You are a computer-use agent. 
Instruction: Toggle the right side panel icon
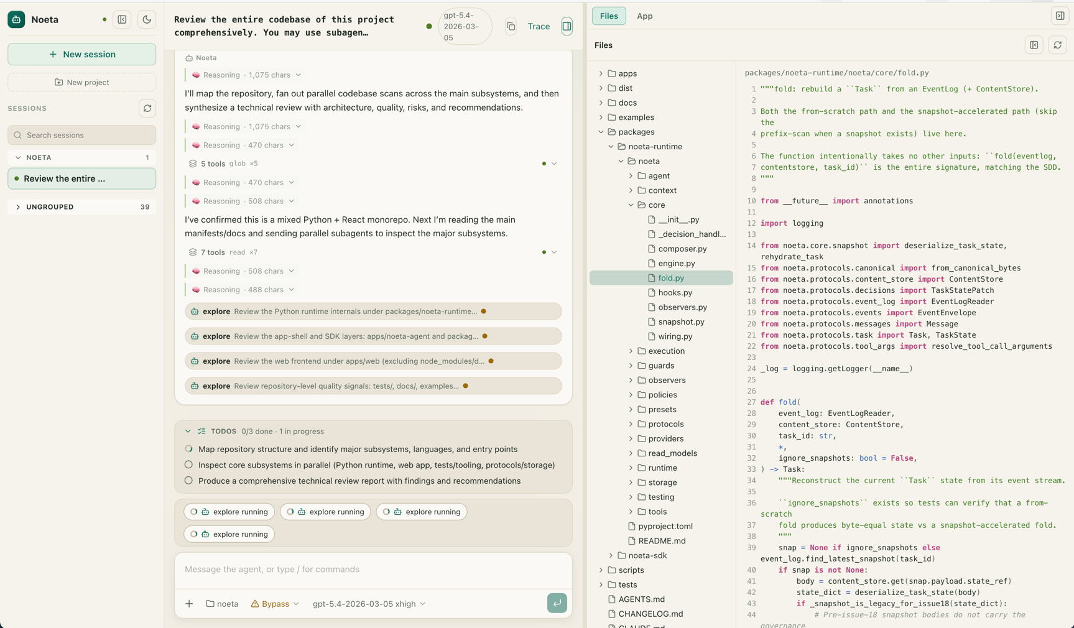tap(567, 26)
